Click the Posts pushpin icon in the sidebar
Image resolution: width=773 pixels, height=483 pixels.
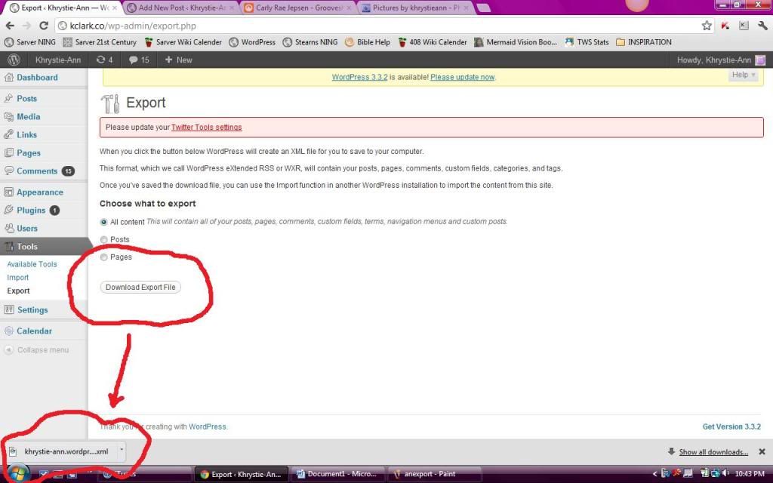tap(9, 99)
